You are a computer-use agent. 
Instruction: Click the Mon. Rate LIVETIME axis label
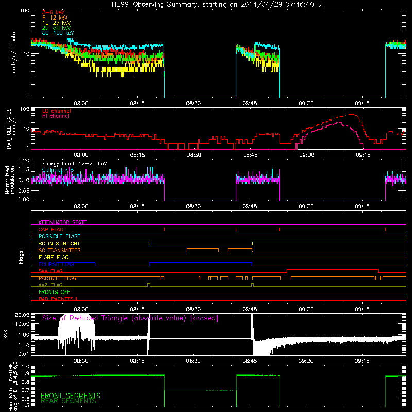(x=13, y=387)
